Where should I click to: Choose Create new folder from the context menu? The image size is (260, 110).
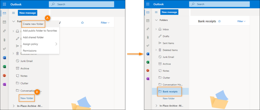pyautogui.click(x=33, y=24)
